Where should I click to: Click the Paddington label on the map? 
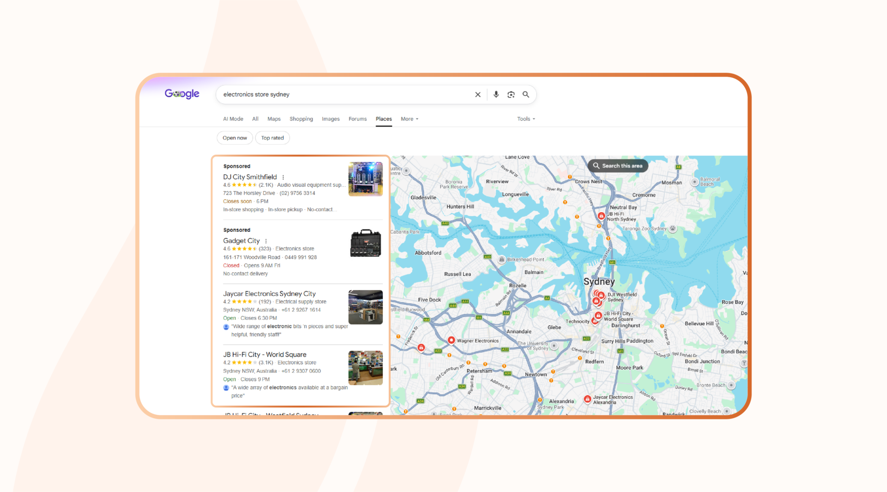pos(640,341)
